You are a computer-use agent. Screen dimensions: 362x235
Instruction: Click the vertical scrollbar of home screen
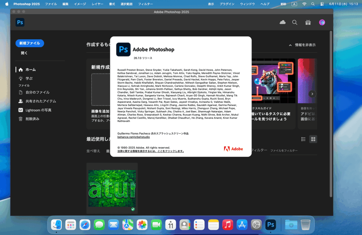tap(331, 114)
